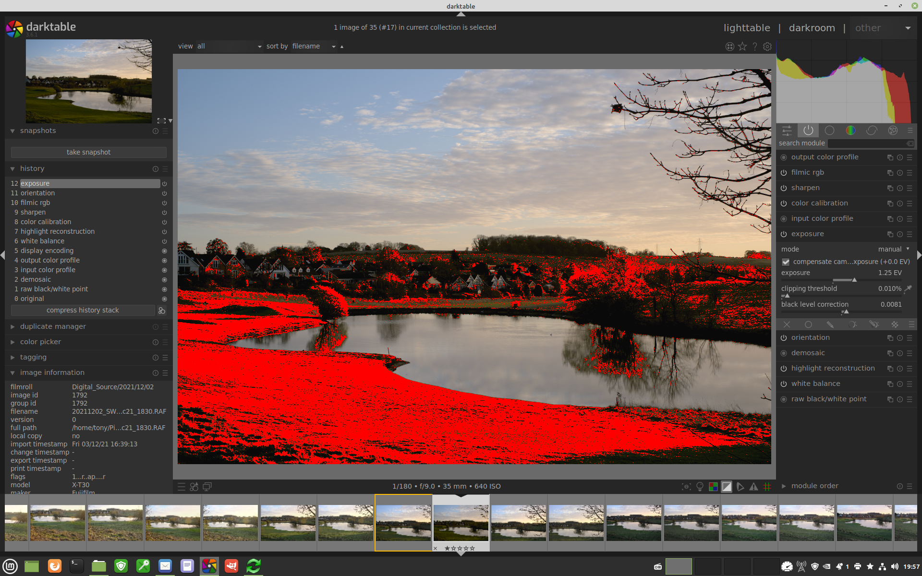Screen dimensions: 922x576
Task: Toggle gamut check warning icon
Action: click(753, 487)
